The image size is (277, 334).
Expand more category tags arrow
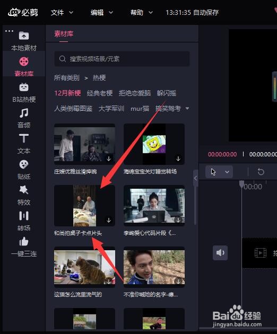coord(187,109)
